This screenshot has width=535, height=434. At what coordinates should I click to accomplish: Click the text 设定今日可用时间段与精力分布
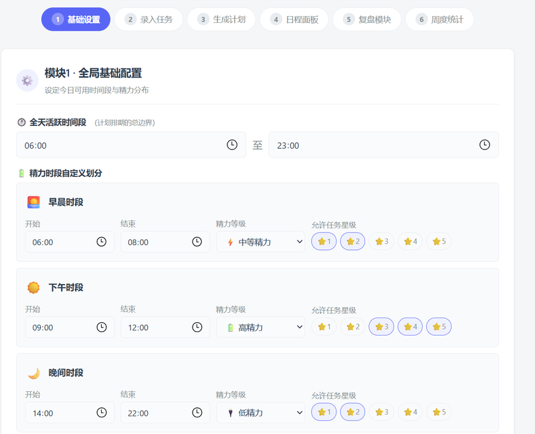pyautogui.click(x=96, y=90)
